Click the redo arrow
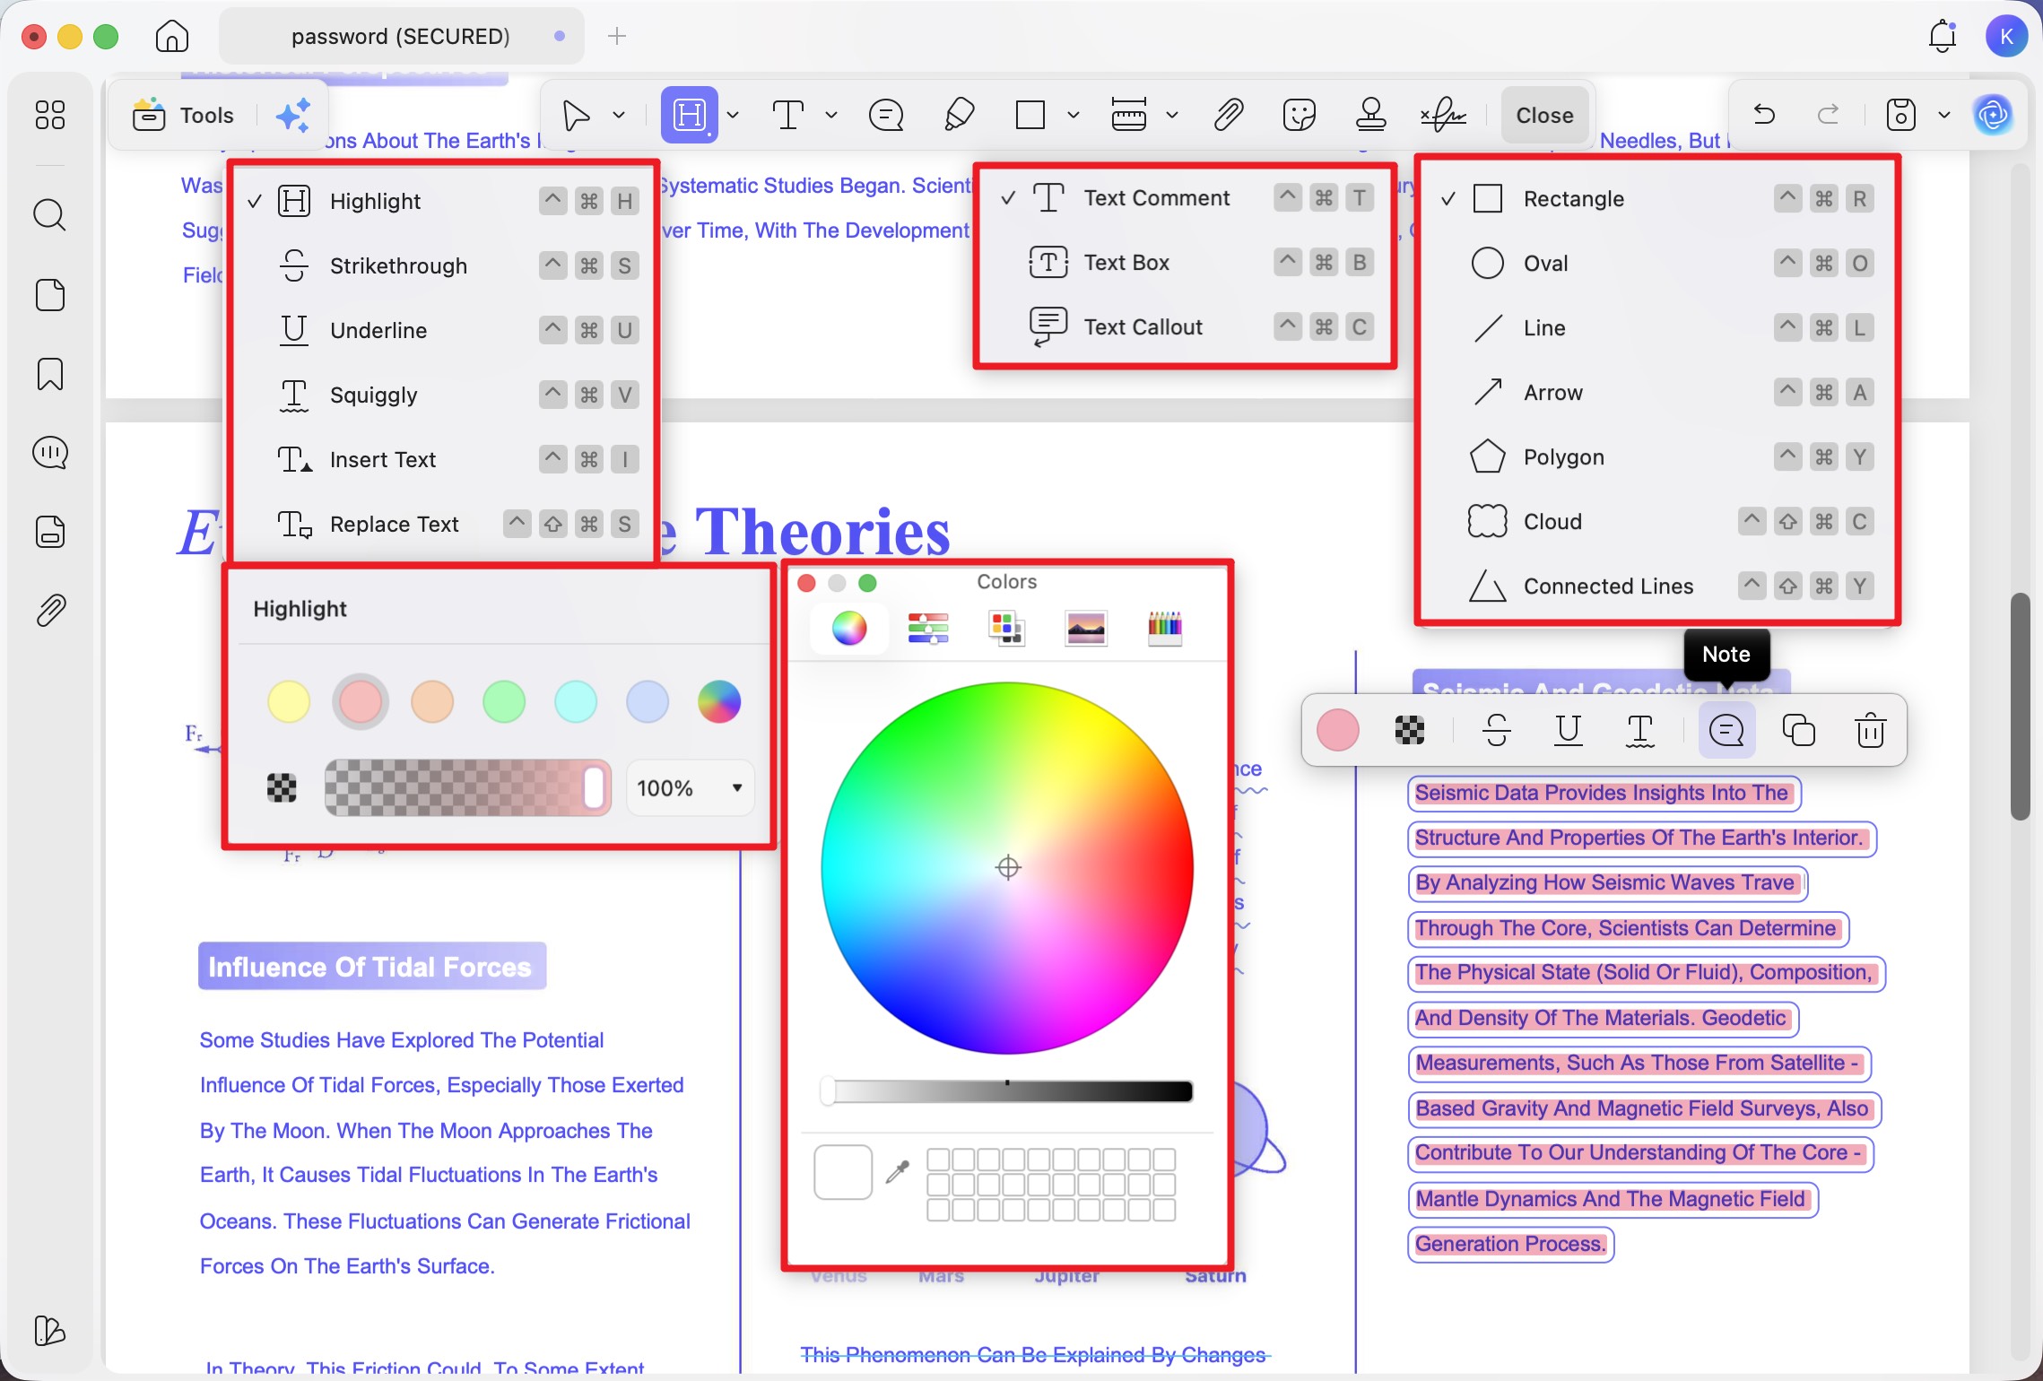Viewport: 2043px width, 1381px height. (1828, 115)
